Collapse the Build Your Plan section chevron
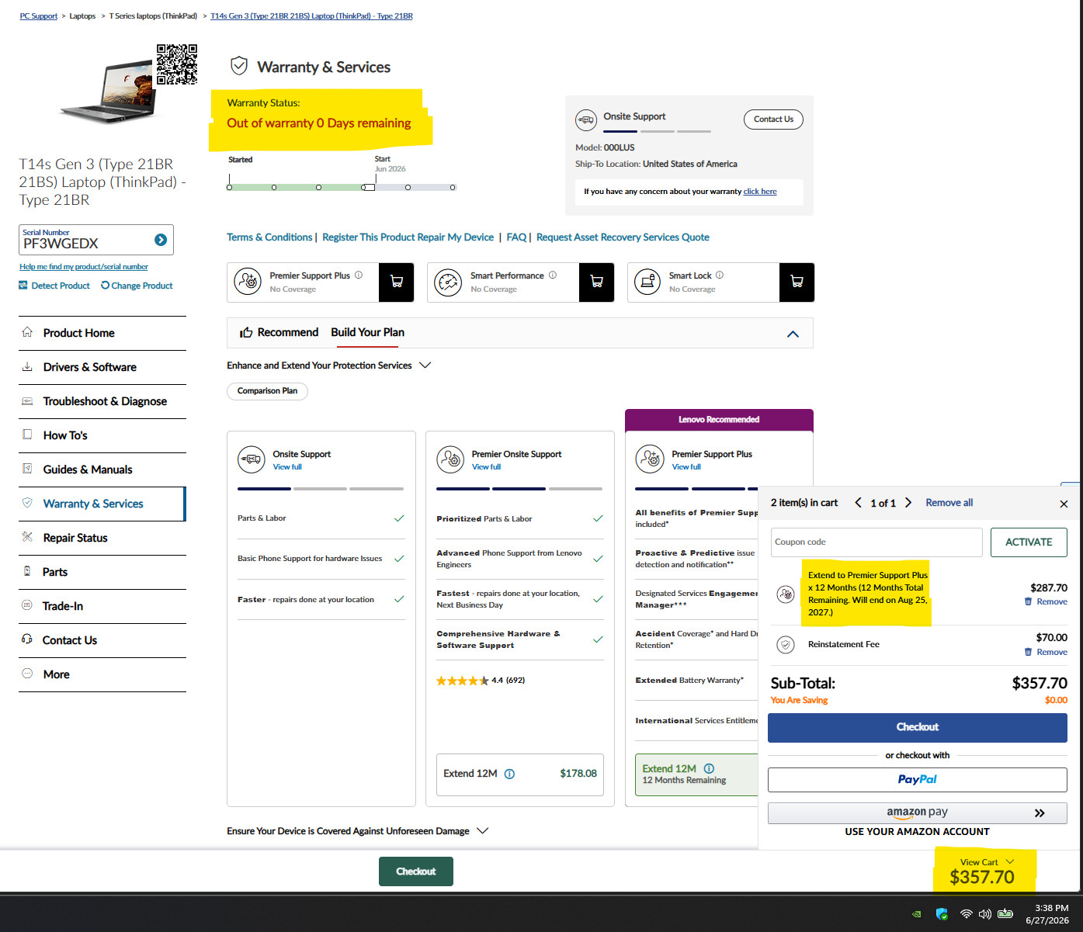Screen dimensions: 1083x932 pos(793,334)
